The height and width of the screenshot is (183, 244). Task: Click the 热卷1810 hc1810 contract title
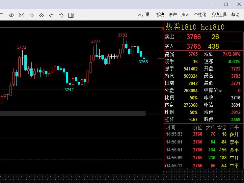pos(195,27)
